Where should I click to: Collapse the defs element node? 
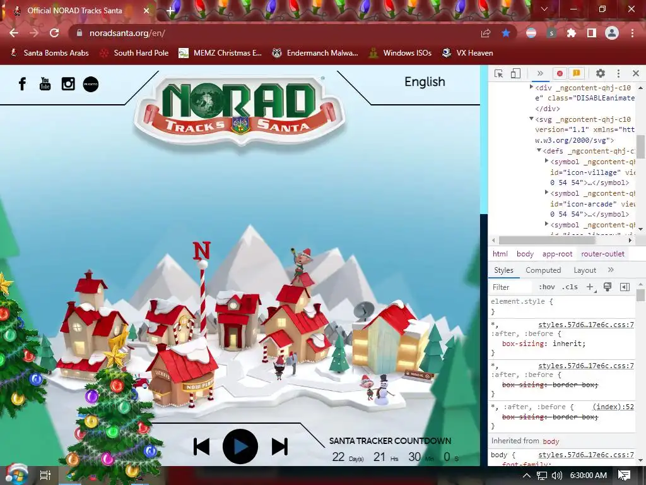[x=539, y=150]
